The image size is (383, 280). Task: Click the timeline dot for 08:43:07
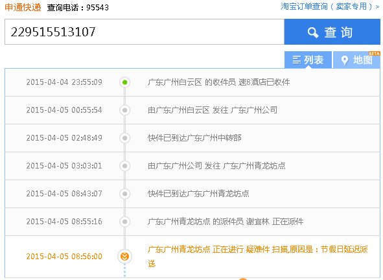click(125, 194)
